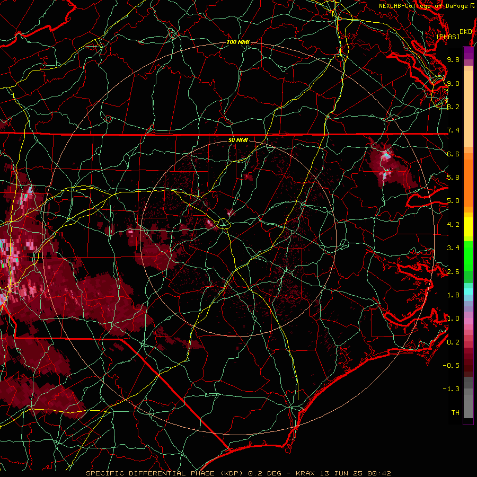Click the cyan storm core inside 100 NMI ring
The image size is (477, 477).
pos(387,154)
